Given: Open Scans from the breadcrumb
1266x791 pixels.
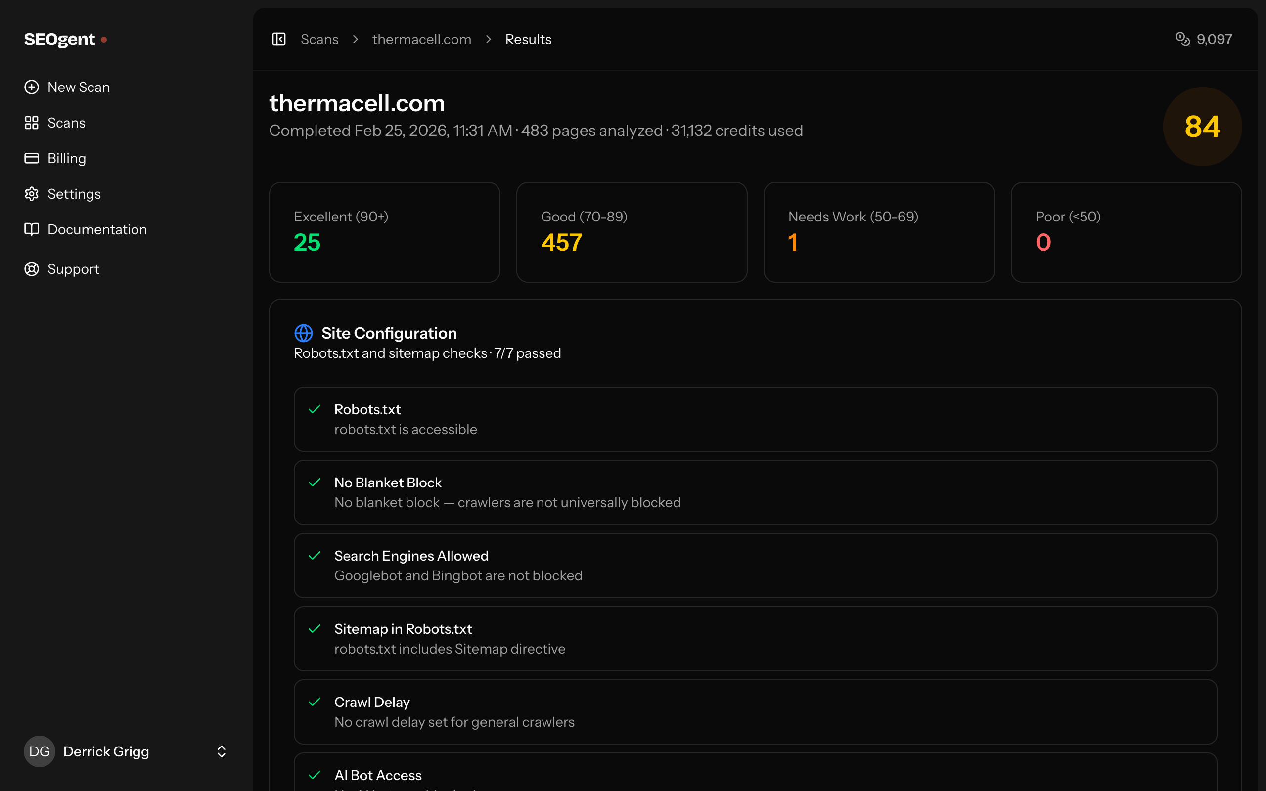Looking at the screenshot, I should [319, 39].
